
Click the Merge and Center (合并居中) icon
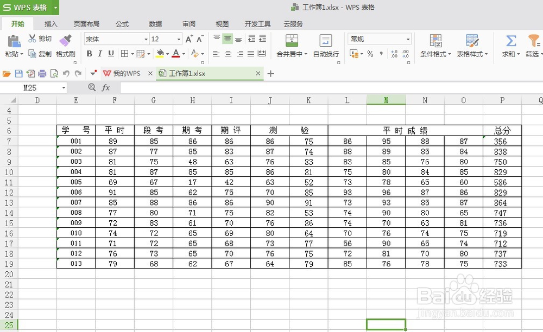pos(292,41)
